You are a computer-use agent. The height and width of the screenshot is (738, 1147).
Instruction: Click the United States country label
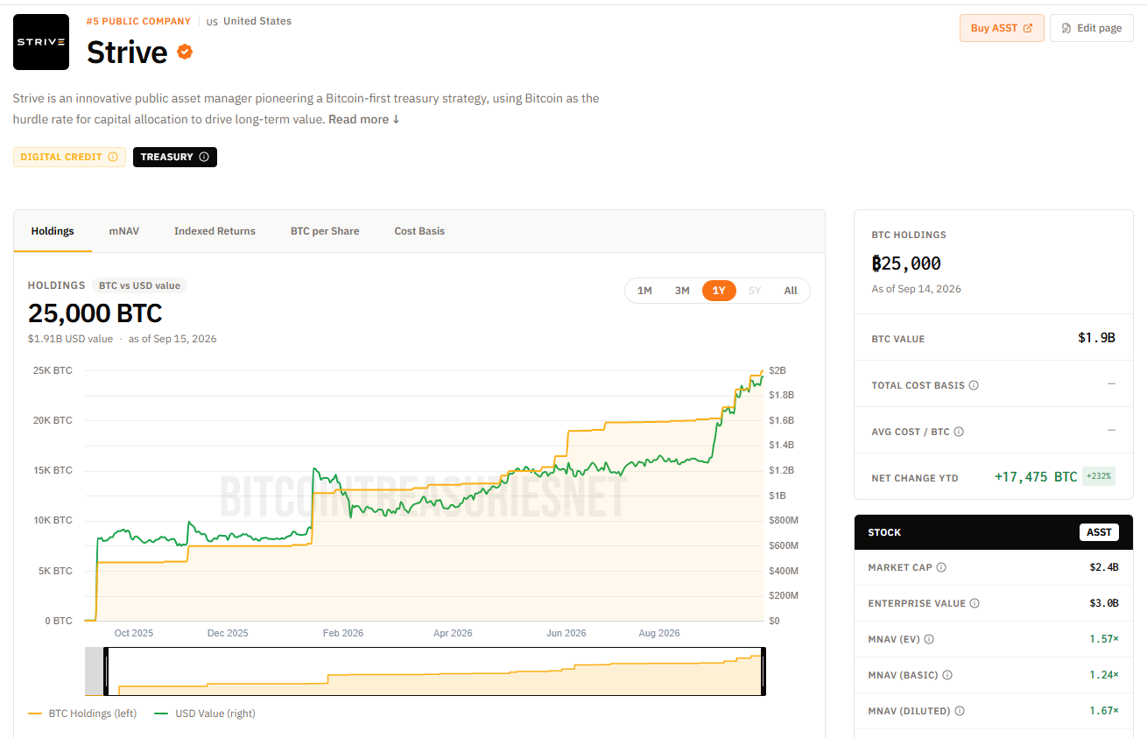click(x=257, y=21)
